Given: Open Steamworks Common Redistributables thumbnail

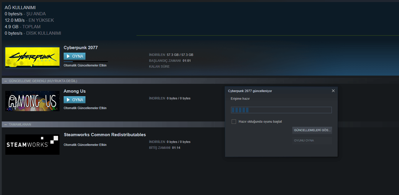Looking at the screenshot, I should [32, 144].
